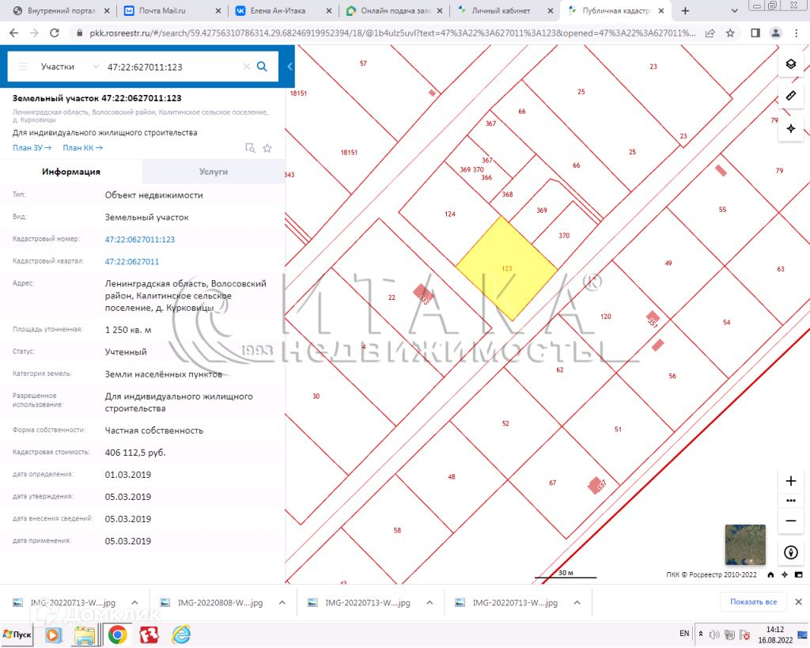This screenshot has width=810, height=648.
Task: Show hidden tray icons arrow
Action: click(x=701, y=634)
